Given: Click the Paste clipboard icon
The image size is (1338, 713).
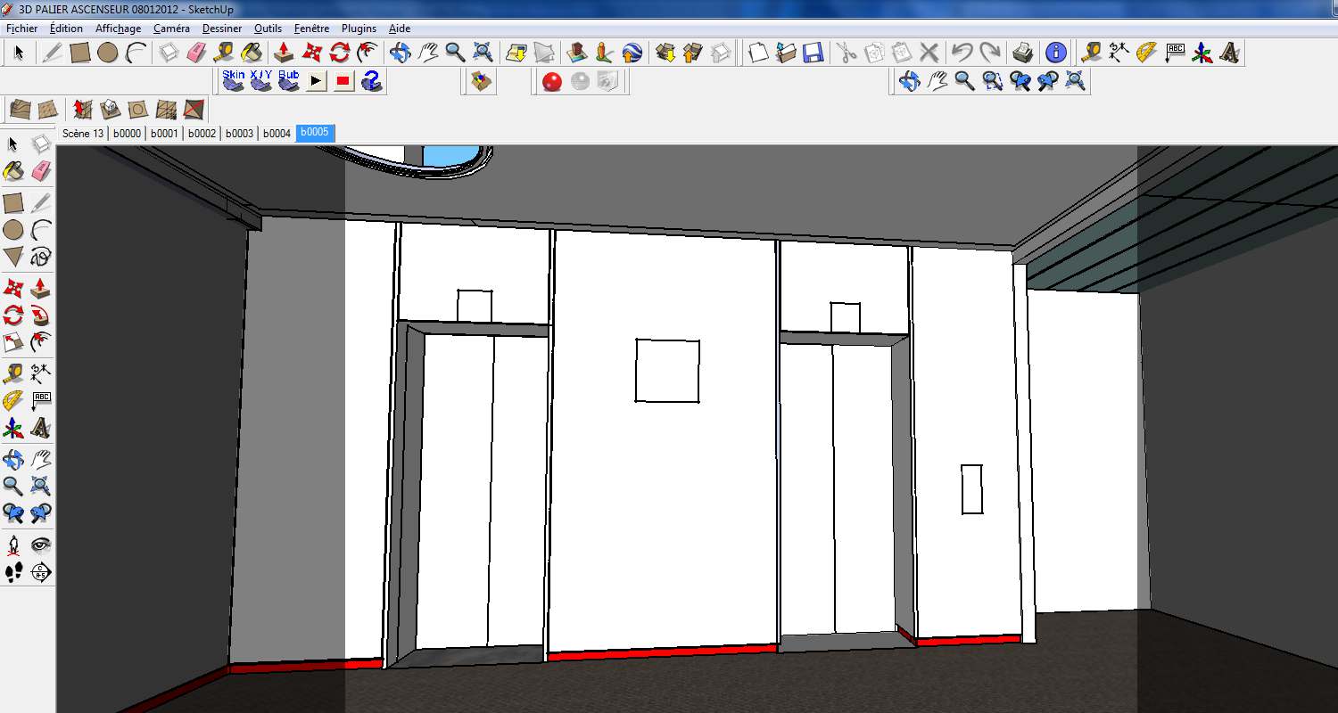Looking at the screenshot, I should click(902, 53).
